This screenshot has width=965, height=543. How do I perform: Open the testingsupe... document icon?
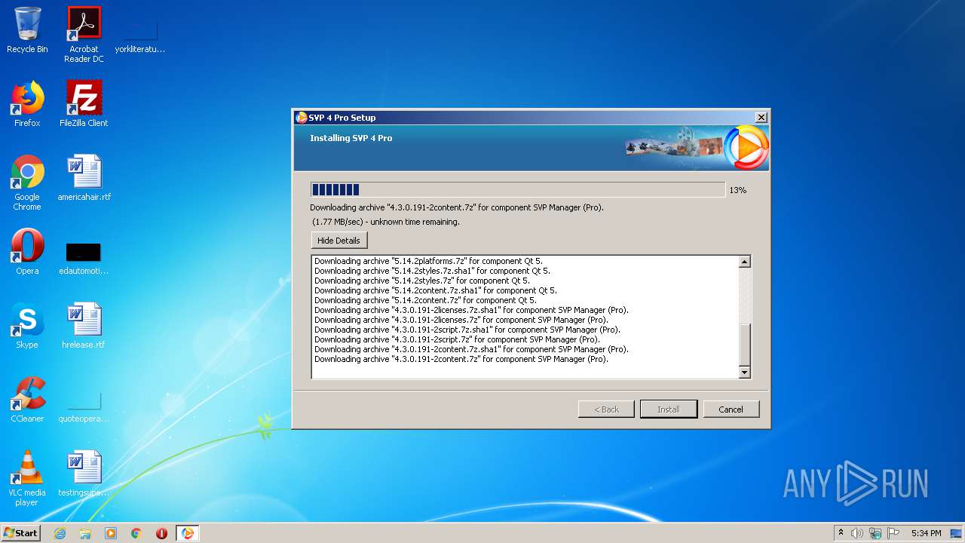coord(84,474)
